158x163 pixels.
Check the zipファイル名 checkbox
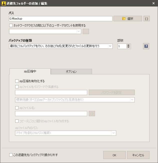tap(17, 108)
